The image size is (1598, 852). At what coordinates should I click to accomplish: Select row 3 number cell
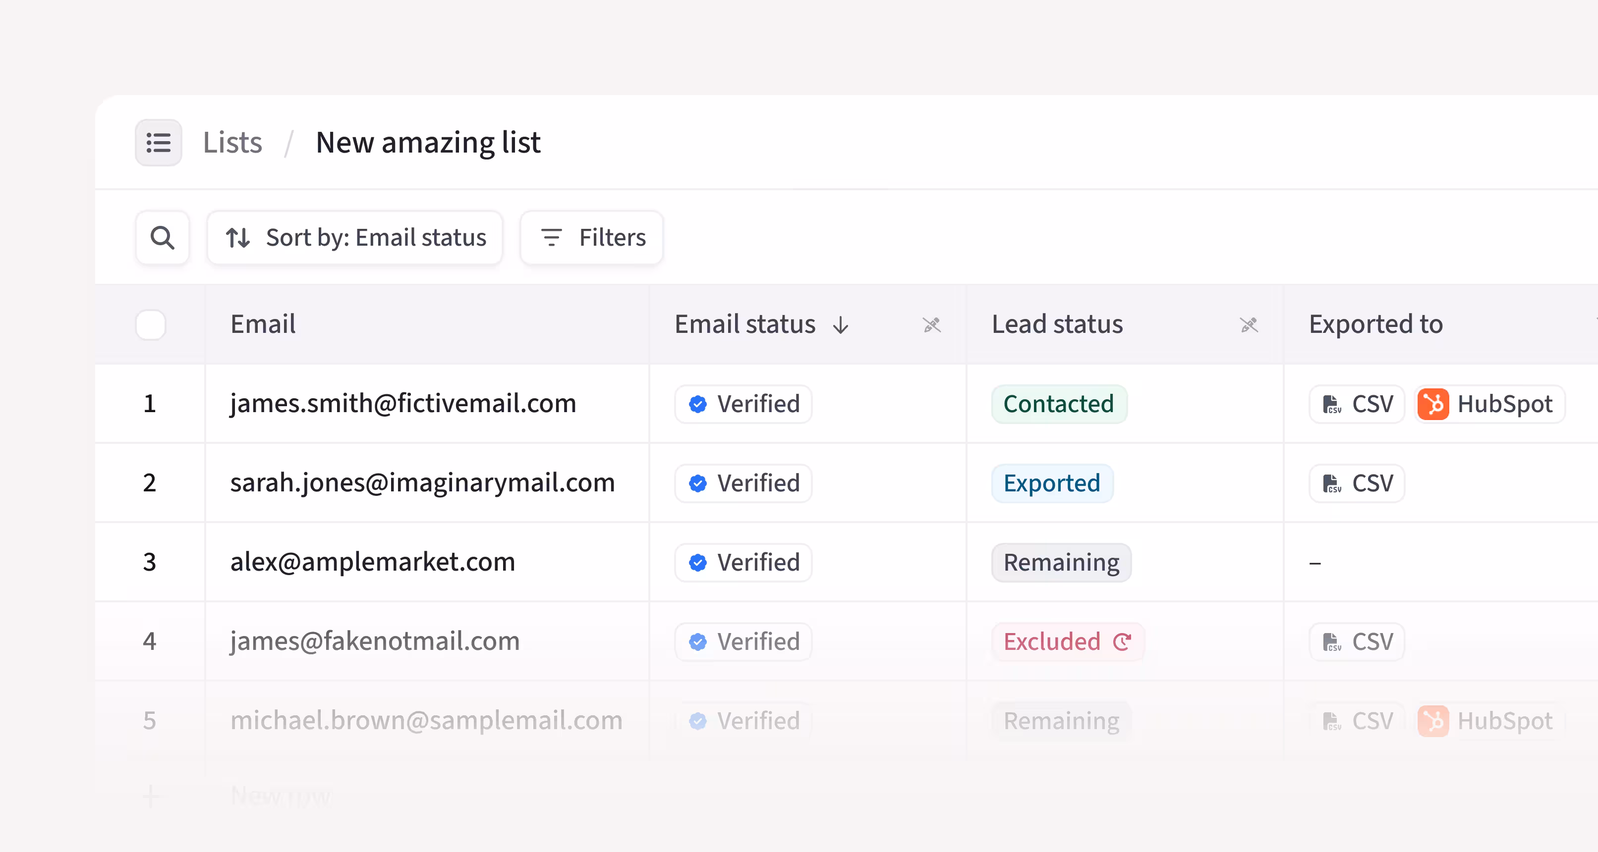coord(150,562)
